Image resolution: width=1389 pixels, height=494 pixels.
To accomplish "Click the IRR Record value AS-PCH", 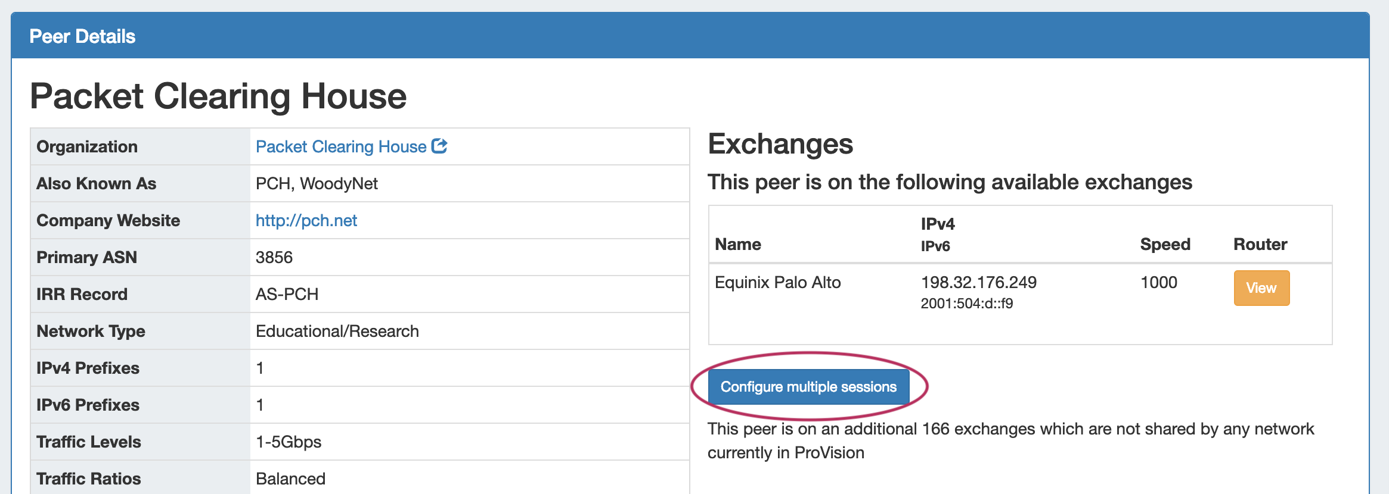I will (x=287, y=295).
